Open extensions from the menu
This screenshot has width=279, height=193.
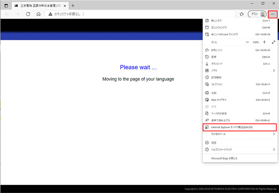click(x=240, y=77)
